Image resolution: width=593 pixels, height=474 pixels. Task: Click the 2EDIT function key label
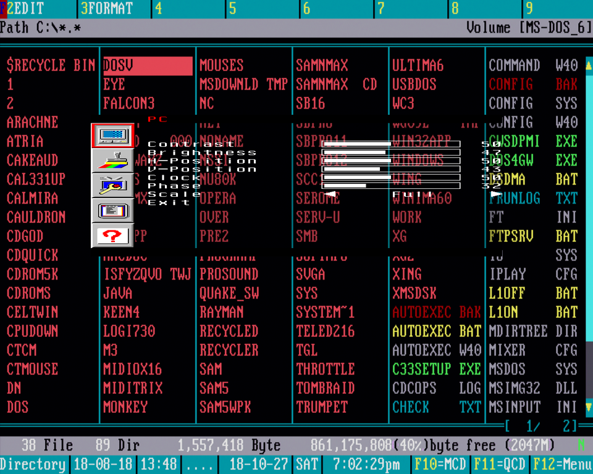25,8
